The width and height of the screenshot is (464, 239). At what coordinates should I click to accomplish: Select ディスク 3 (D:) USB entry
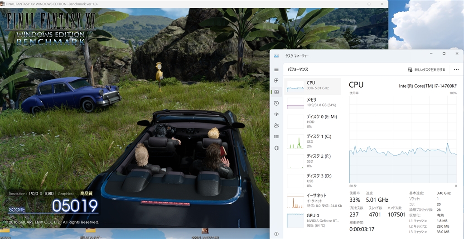point(313,180)
